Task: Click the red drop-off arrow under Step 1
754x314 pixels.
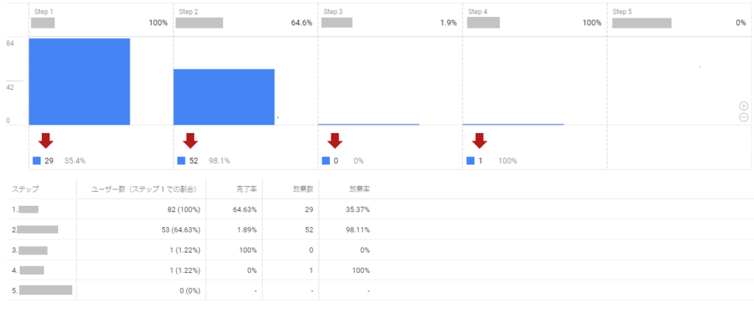Action: [46, 140]
